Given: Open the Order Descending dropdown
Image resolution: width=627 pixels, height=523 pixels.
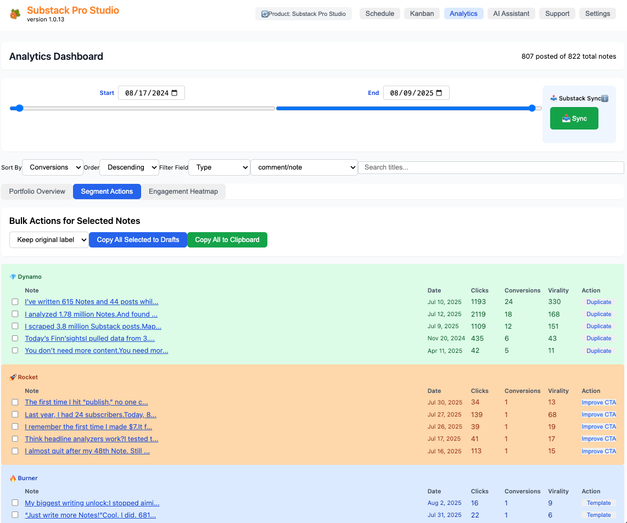Looking at the screenshot, I should [x=129, y=167].
